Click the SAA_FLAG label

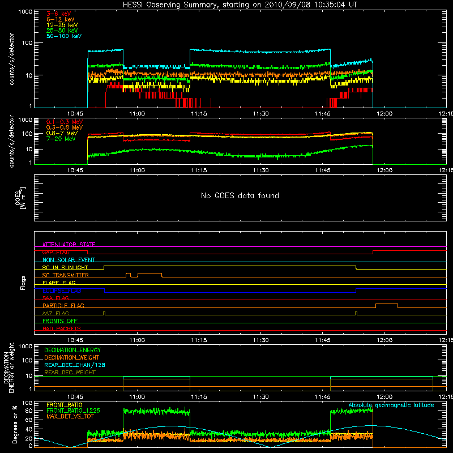[55, 298]
